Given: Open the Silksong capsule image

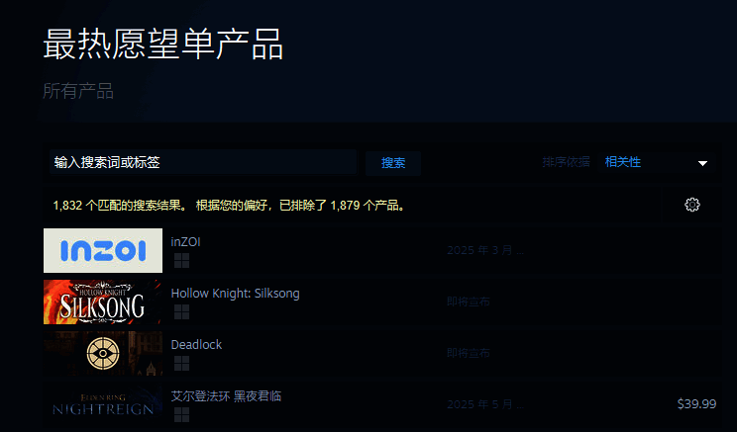Looking at the screenshot, I should coord(103,302).
